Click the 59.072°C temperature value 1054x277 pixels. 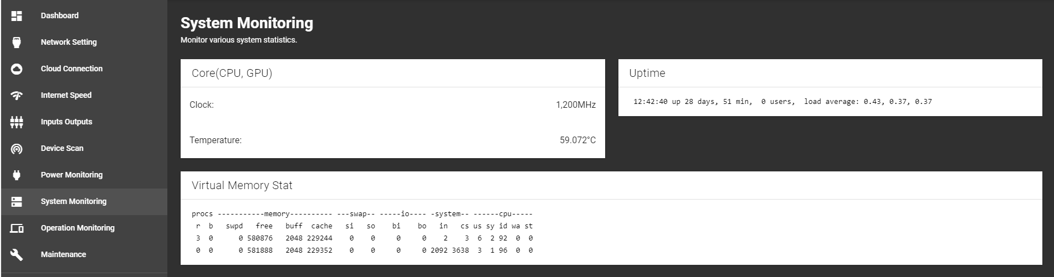[577, 140]
